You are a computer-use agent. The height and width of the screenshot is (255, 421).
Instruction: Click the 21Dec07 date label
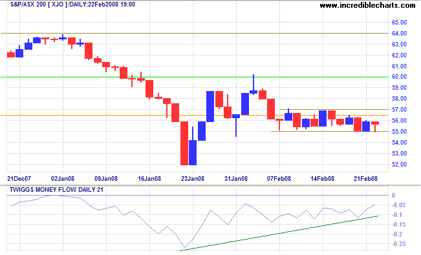(x=19, y=179)
